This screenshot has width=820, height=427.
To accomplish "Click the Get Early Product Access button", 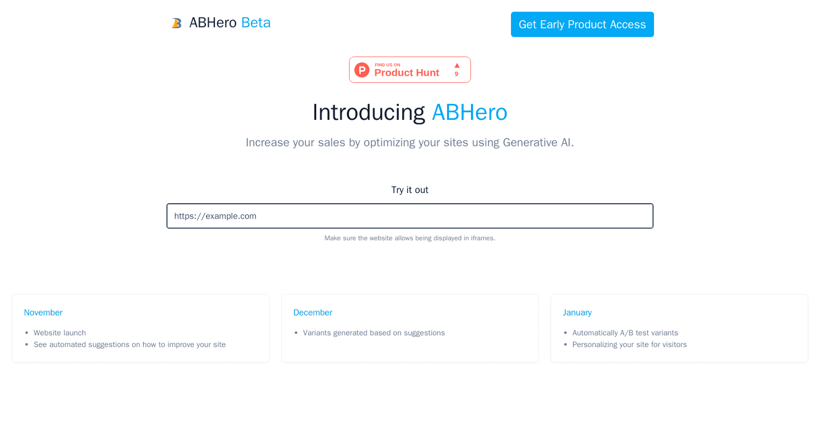I will tap(582, 24).
